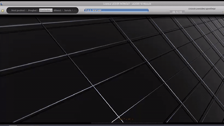Image resolution: width=224 pixels, height=126 pixels.
Task: Click the clock number at the toolbar's right edge
Action: tap(223, 12)
